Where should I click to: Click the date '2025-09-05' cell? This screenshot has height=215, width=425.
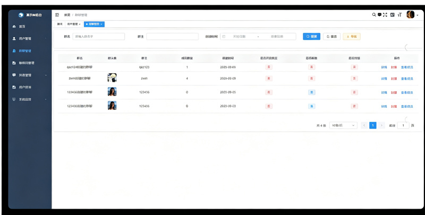point(228,92)
